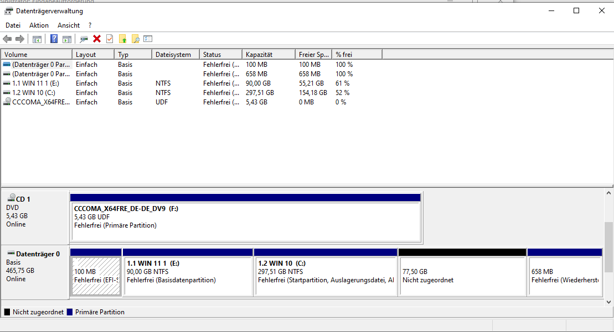Screen dimensions: 614x332
Task: Click the Datenträgerverwaltung title bar icon
Action: 8,11
